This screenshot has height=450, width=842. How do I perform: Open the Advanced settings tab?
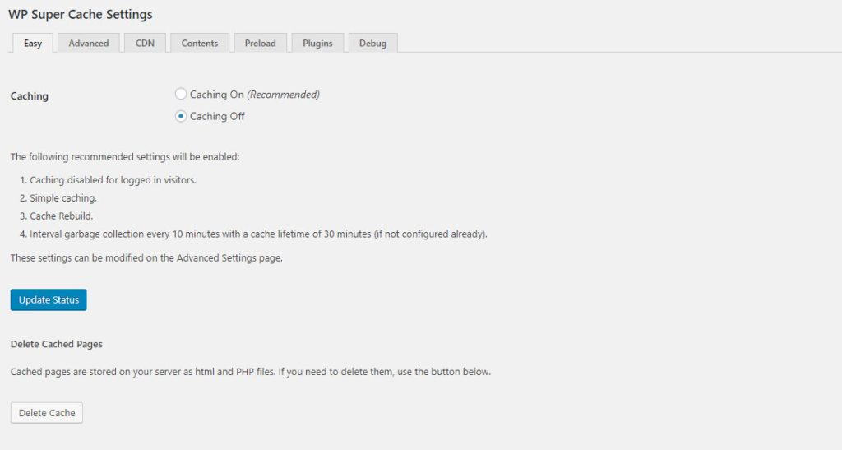[x=89, y=44]
